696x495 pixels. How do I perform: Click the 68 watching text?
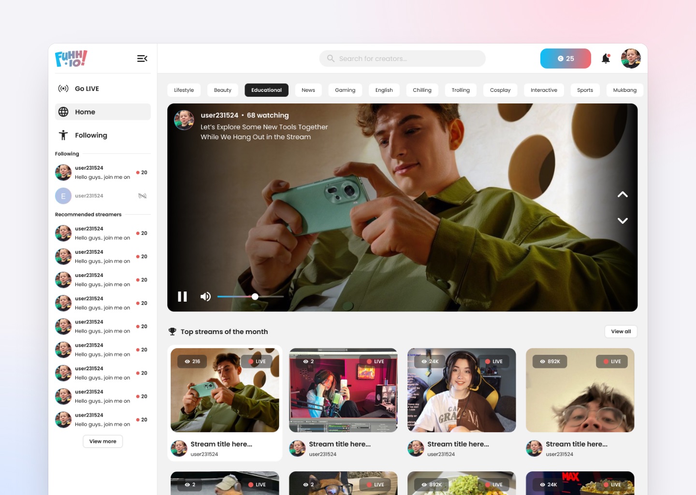pos(268,115)
